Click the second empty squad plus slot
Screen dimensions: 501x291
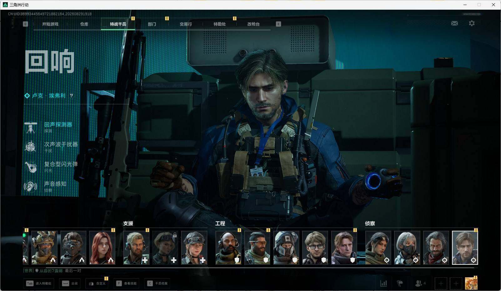point(456,283)
